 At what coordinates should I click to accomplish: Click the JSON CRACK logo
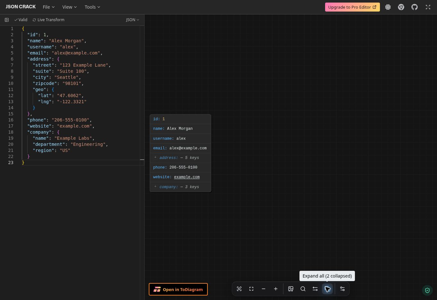pos(21,7)
